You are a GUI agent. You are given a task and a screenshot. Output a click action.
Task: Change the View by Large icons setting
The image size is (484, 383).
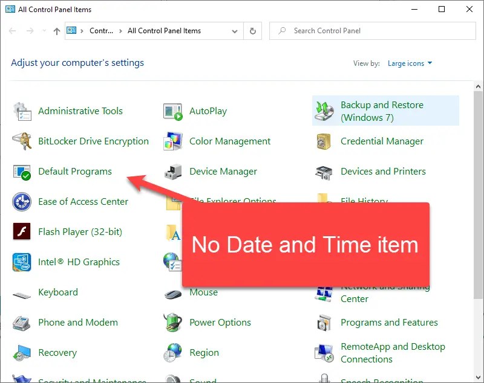(x=410, y=63)
